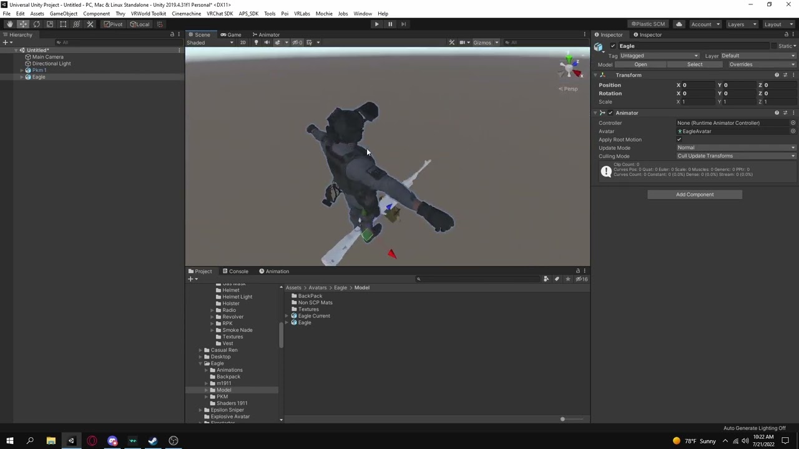This screenshot has width=799, height=449.
Task: Select the Hand tool
Action: 9,24
